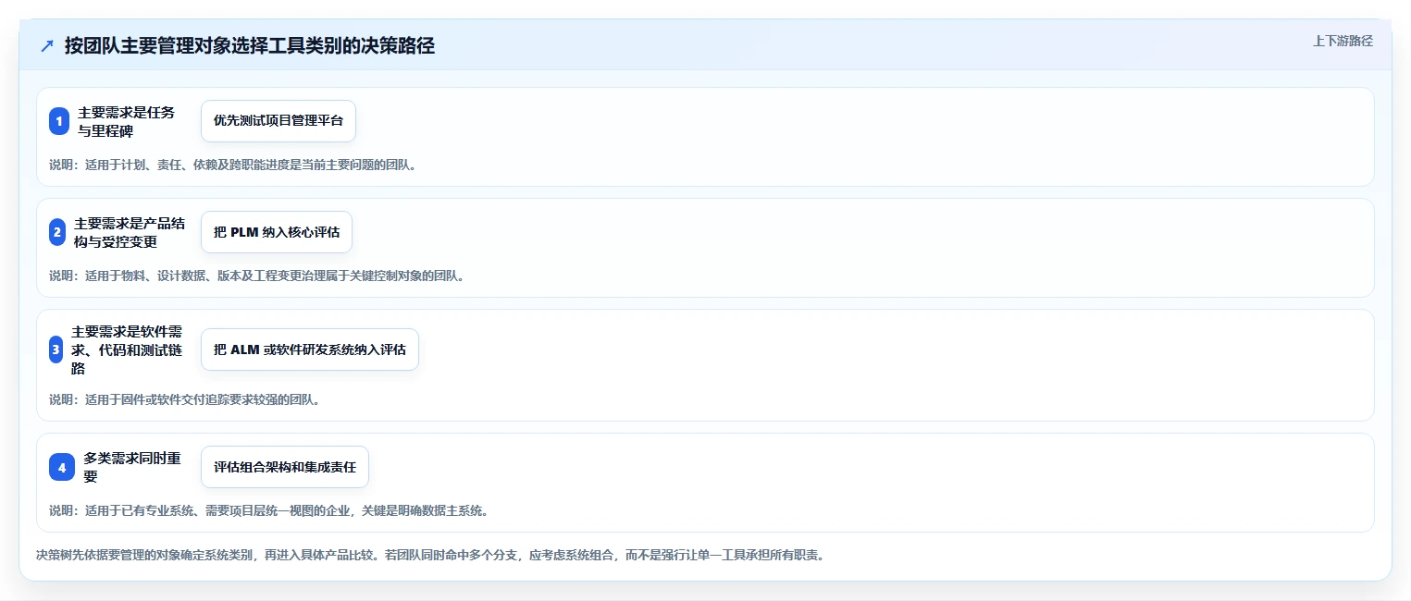Click the number 4 step badge

coord(62,467)
